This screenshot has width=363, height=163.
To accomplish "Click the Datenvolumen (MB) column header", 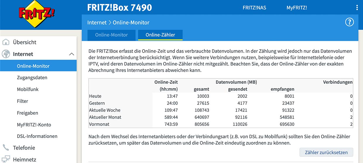I will click(236, 82).
